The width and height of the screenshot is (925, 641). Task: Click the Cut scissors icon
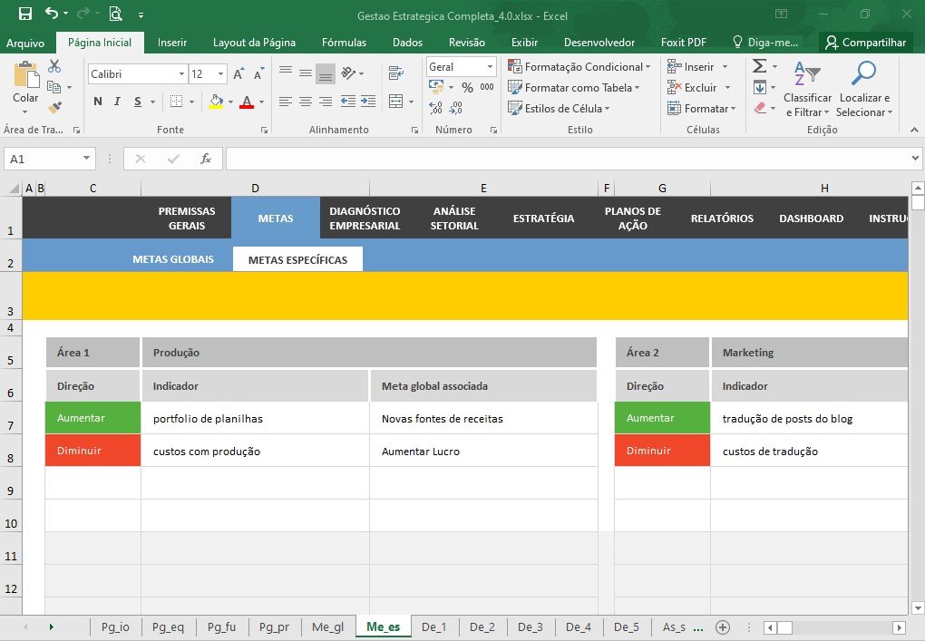click(54, 65)
